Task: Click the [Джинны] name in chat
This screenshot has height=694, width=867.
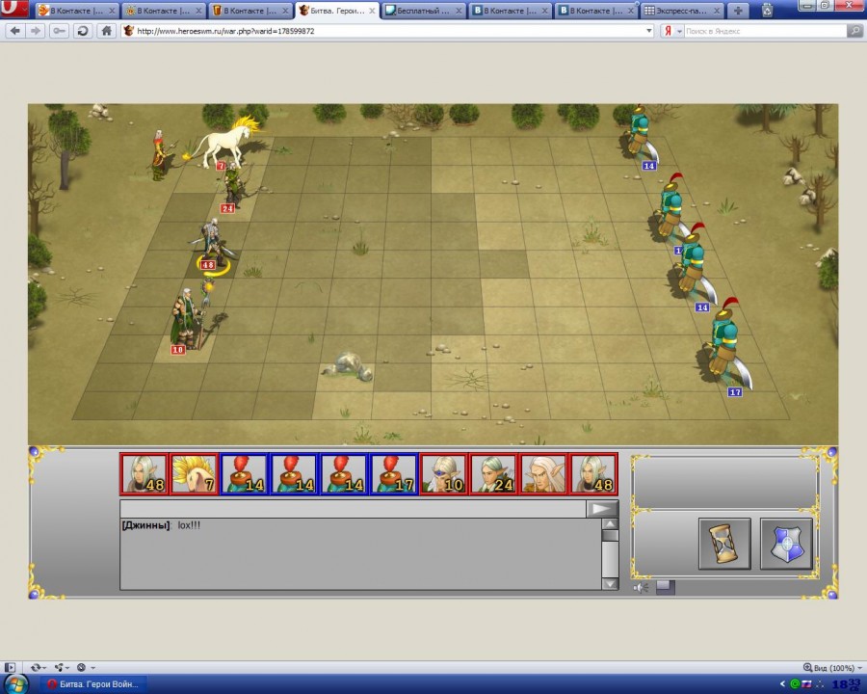Action: 145,525
